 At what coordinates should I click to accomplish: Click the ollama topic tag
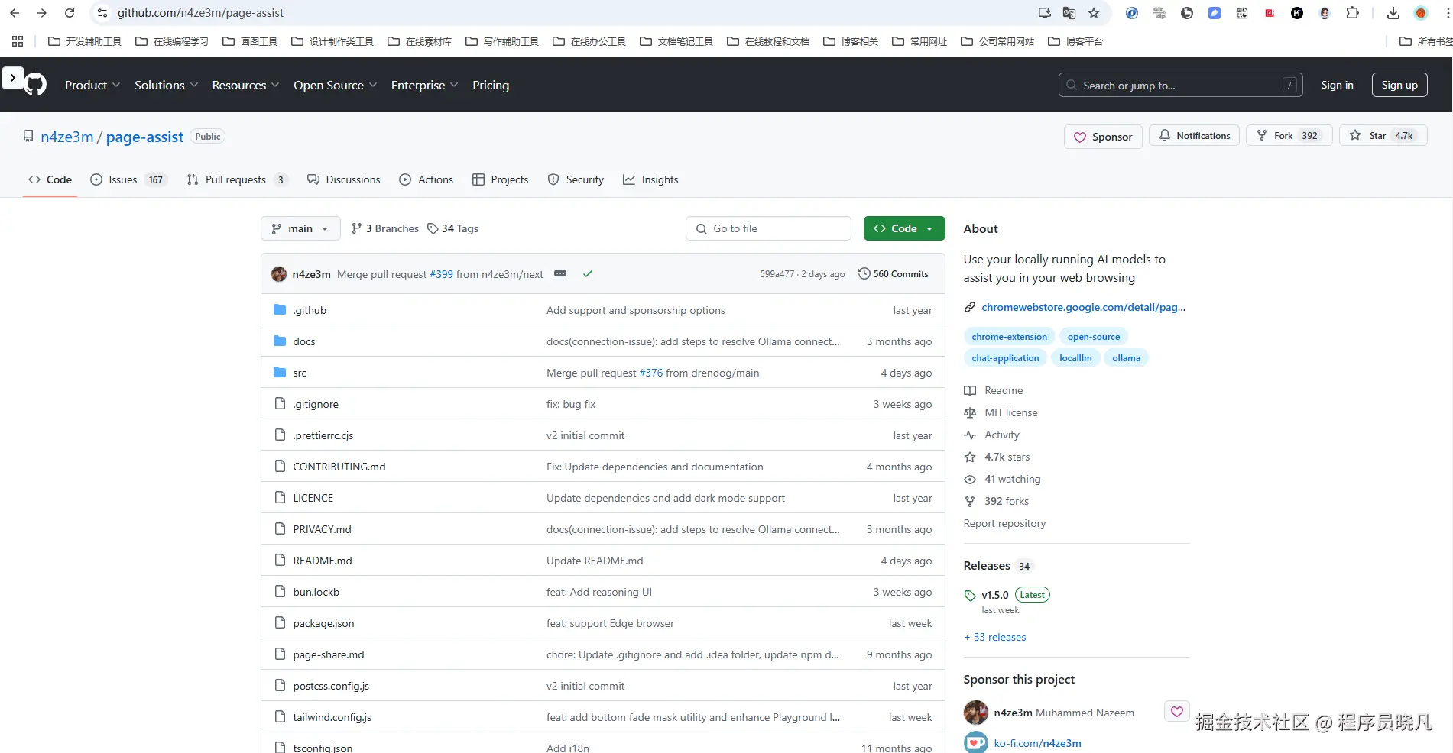[1126, 358]
